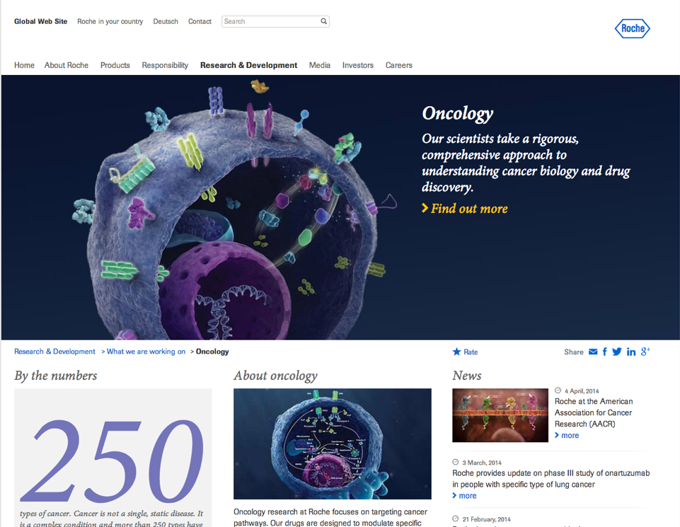Click the News section heading

[x=467, y=376]
